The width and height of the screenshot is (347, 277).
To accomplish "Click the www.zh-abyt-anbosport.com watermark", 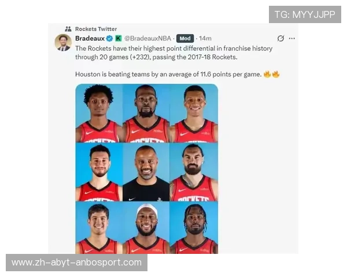I will tap(76, 263).
